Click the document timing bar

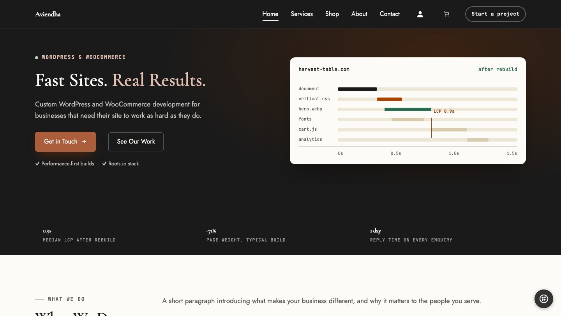pos(357,89)
